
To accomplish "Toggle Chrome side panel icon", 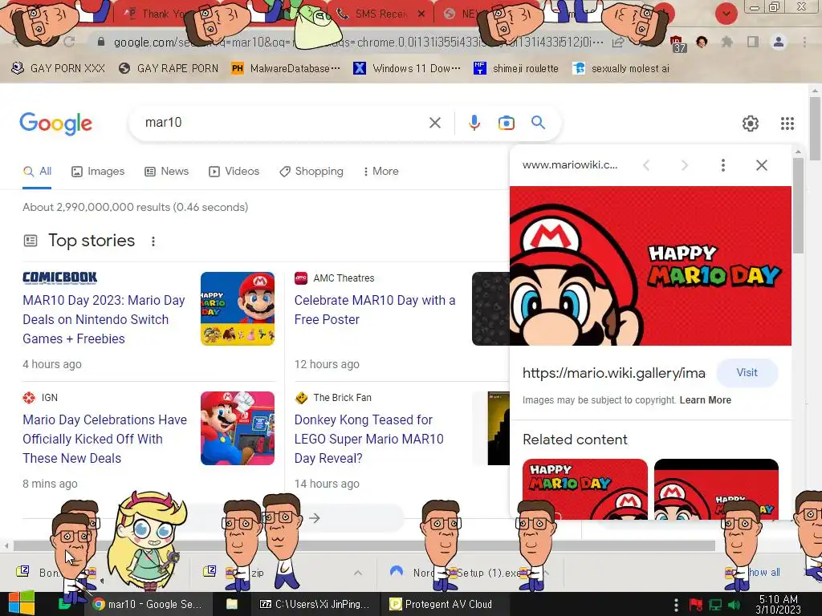I will (x=753, y=42).
